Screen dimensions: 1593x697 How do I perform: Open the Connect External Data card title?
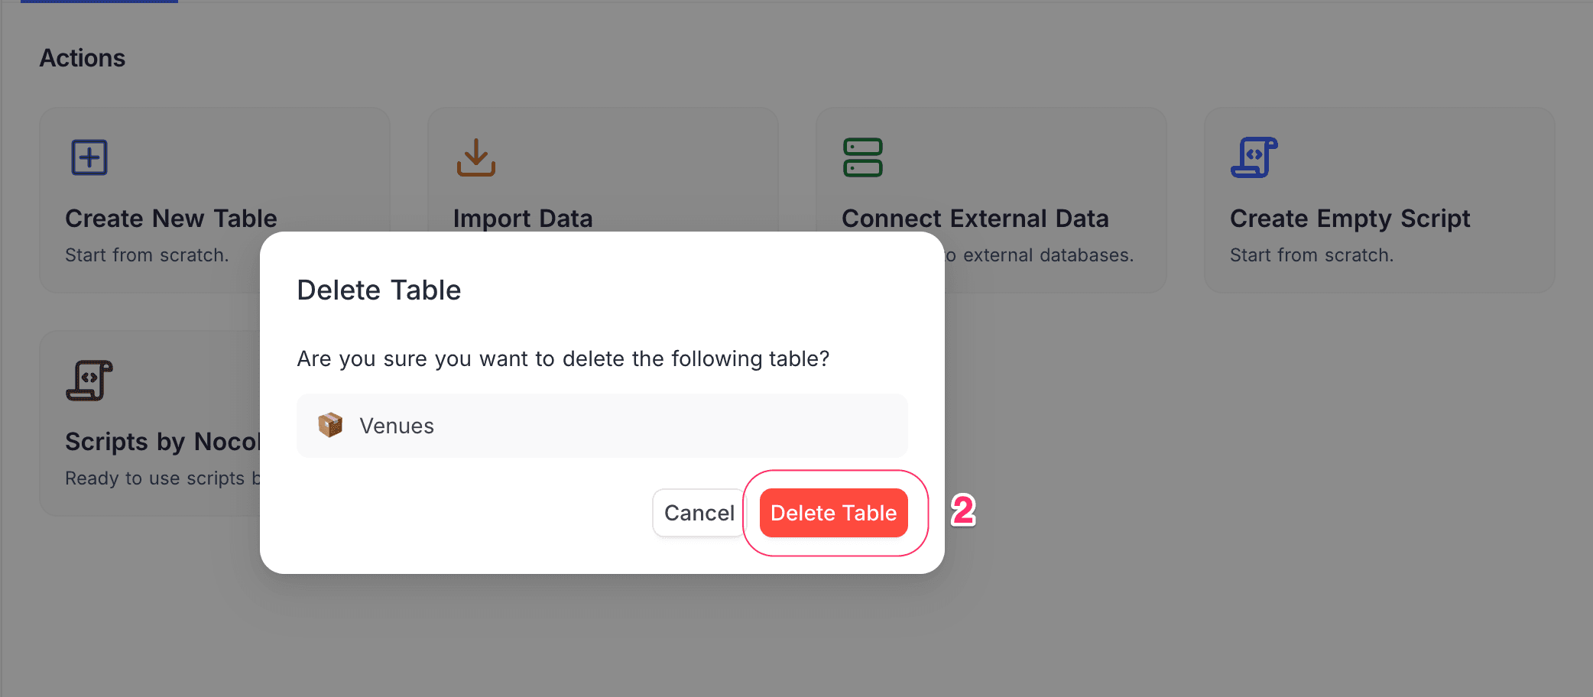(x=975, y=219)
